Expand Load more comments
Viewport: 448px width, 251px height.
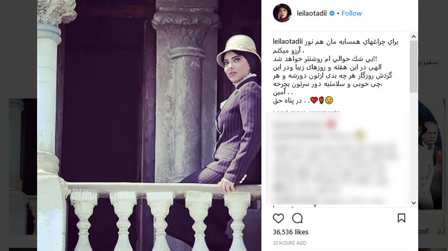(x=306, y=111)
